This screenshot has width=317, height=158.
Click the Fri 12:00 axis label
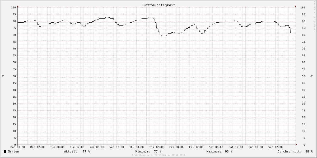(x=196, y=147)
